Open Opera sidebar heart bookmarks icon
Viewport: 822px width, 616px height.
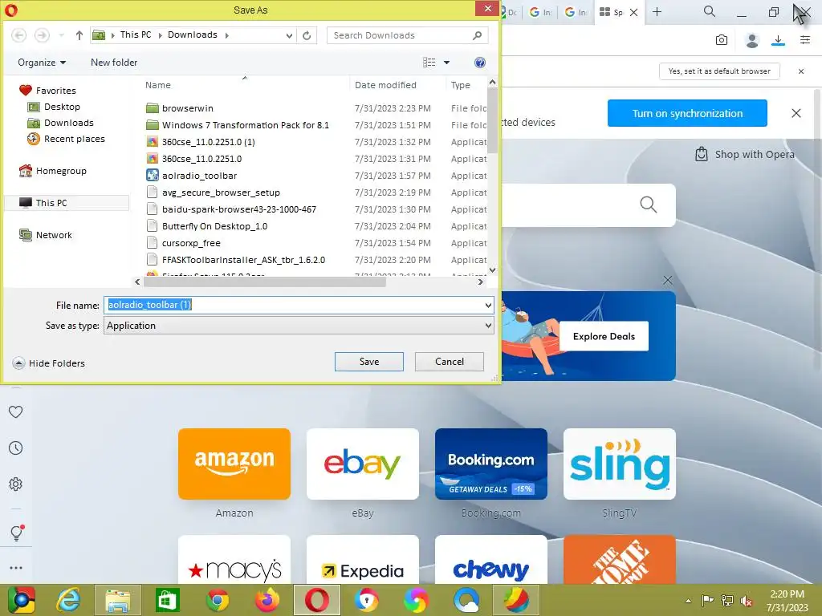click(16, 411)
